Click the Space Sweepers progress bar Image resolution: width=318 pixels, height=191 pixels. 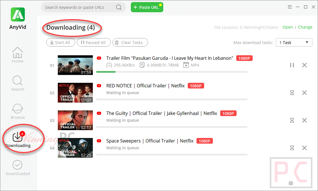coord(172,154)
